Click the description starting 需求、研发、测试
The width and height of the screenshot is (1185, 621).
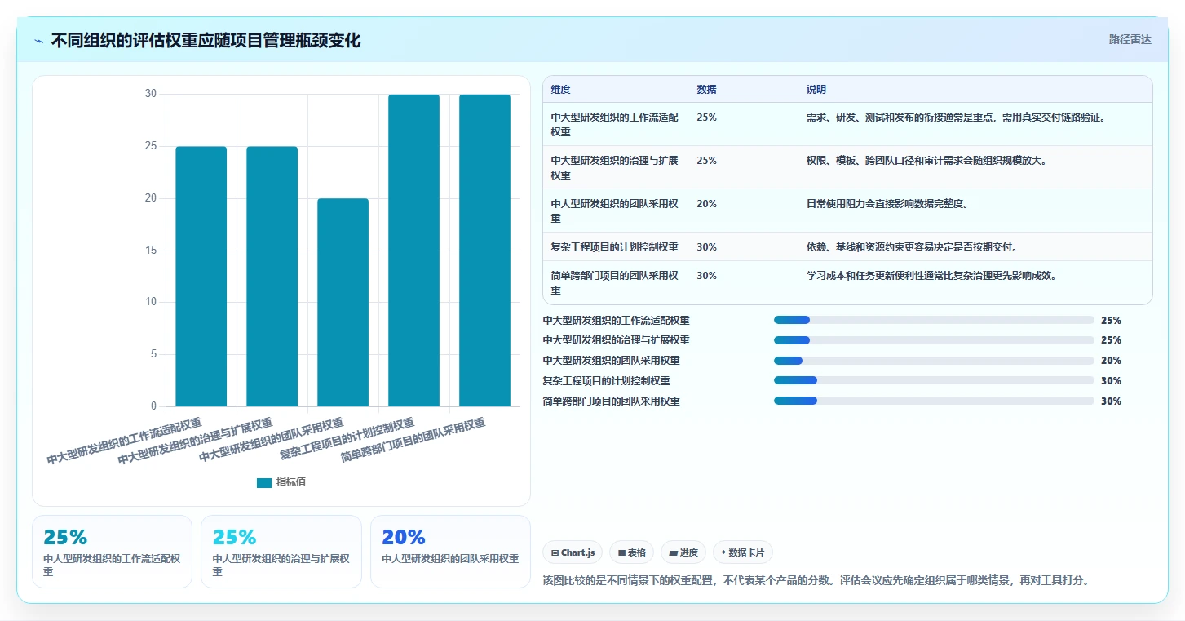956,118
